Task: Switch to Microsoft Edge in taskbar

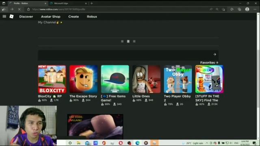Action: click(x=137, y=143)
